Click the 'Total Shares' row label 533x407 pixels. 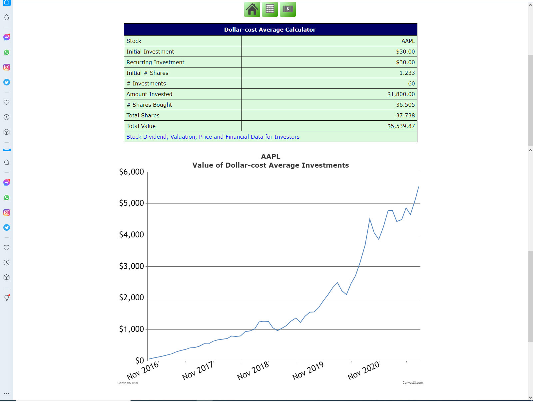pyautogui.click(x=143, y=115)
